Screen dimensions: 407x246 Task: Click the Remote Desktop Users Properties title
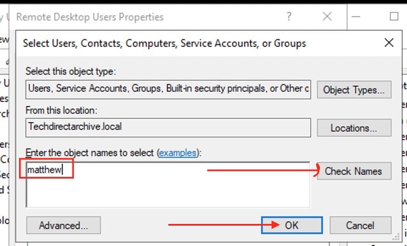point(90,17)
